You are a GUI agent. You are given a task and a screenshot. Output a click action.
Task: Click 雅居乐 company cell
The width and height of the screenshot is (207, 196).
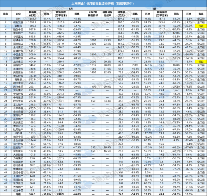pos(18,80)
